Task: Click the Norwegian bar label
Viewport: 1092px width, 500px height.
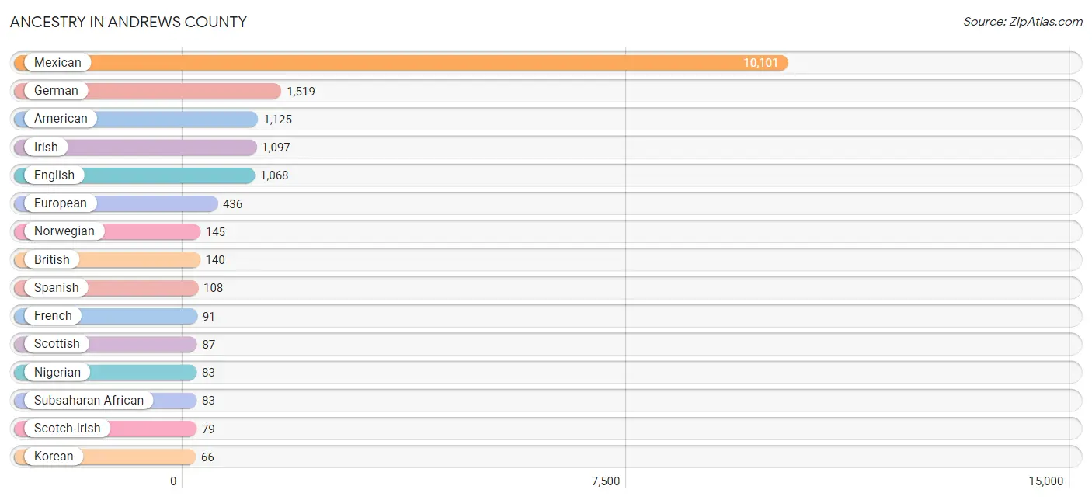Action: pos(64,231)
